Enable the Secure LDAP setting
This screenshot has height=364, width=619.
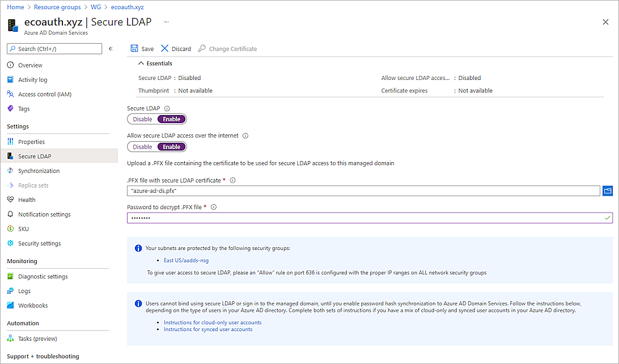click(x=172, y=118)
